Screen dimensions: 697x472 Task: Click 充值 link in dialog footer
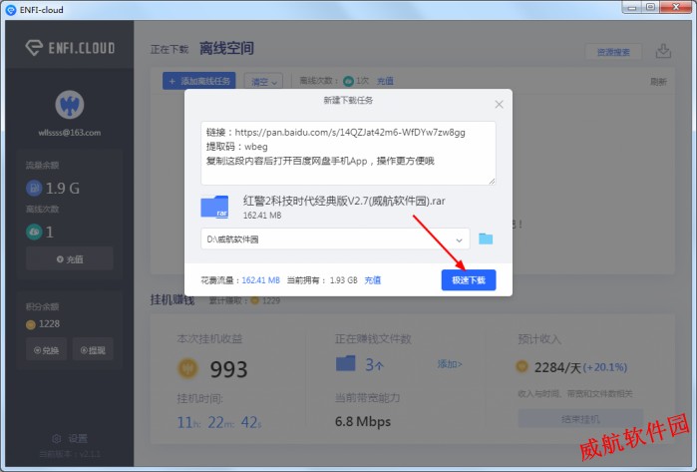click(x=373, y=280)
